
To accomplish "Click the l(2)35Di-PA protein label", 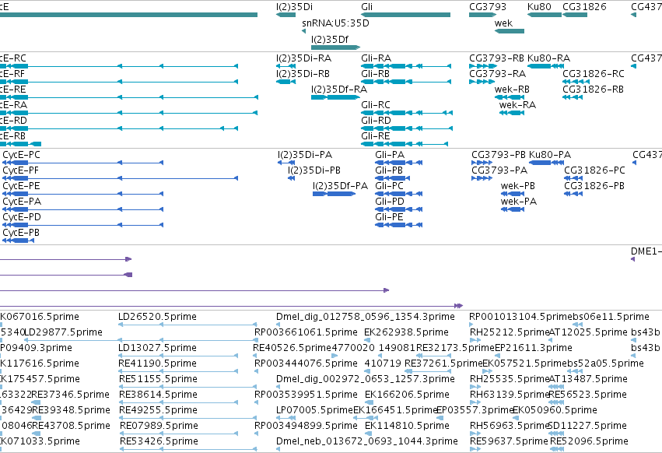I will [x=305, y=155].
